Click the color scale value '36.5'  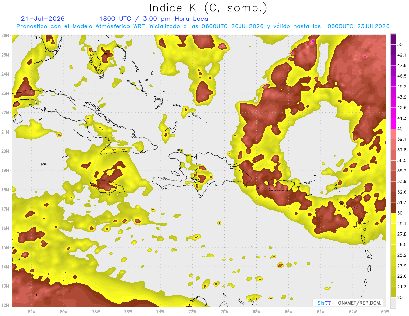click(x=402, y=160)
